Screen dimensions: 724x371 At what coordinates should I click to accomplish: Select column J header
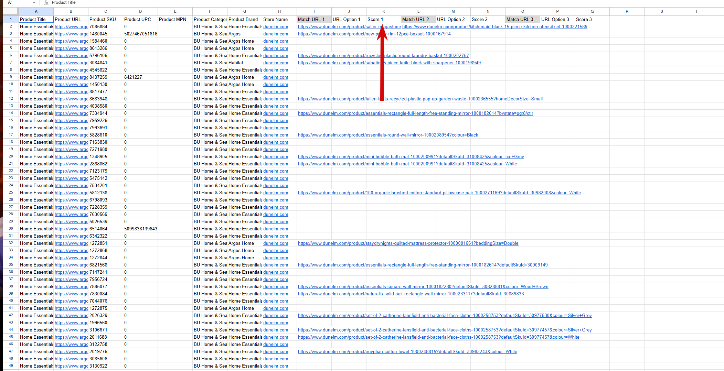tap(349, 11)
